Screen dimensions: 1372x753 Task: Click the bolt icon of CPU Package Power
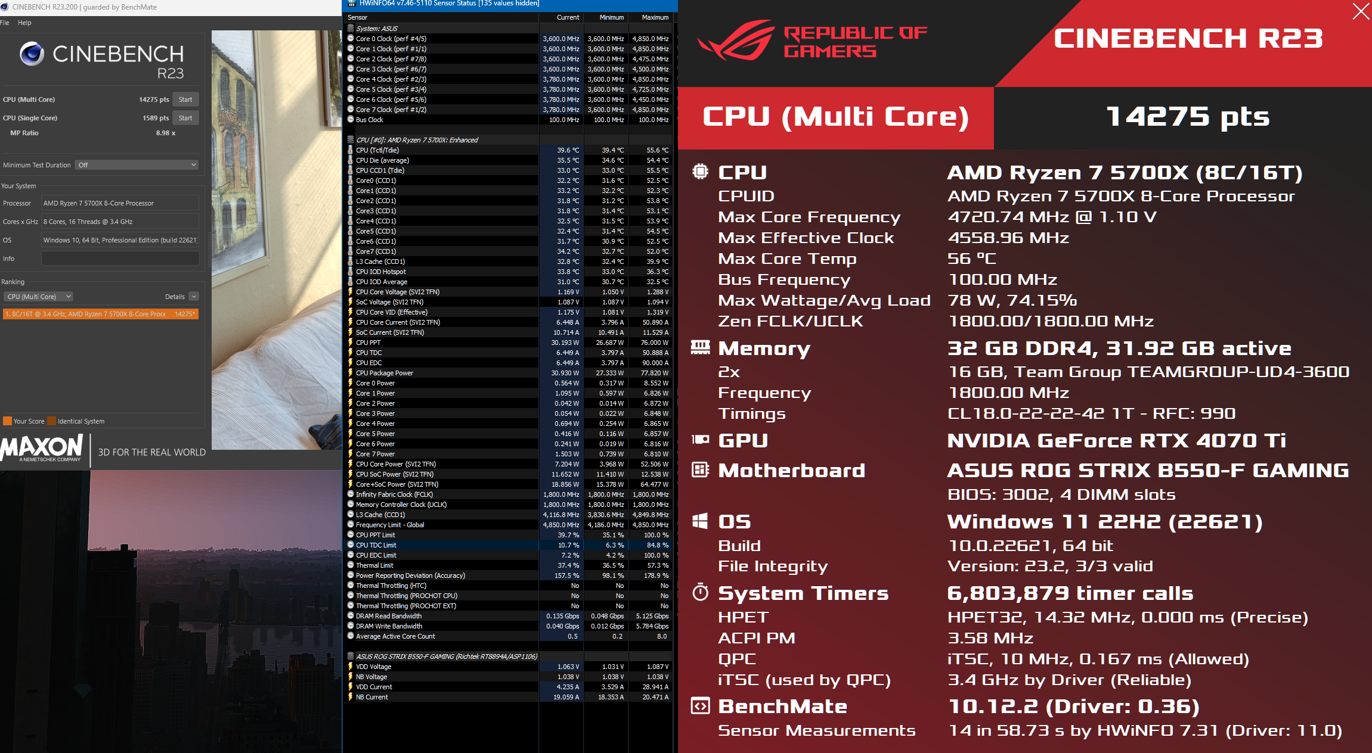pyautogui.click(x=351, y=373)
